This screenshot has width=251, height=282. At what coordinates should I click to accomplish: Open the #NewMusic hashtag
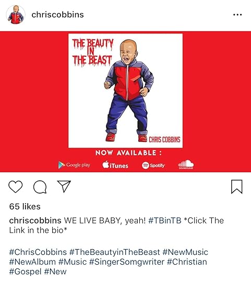(185, 252)
